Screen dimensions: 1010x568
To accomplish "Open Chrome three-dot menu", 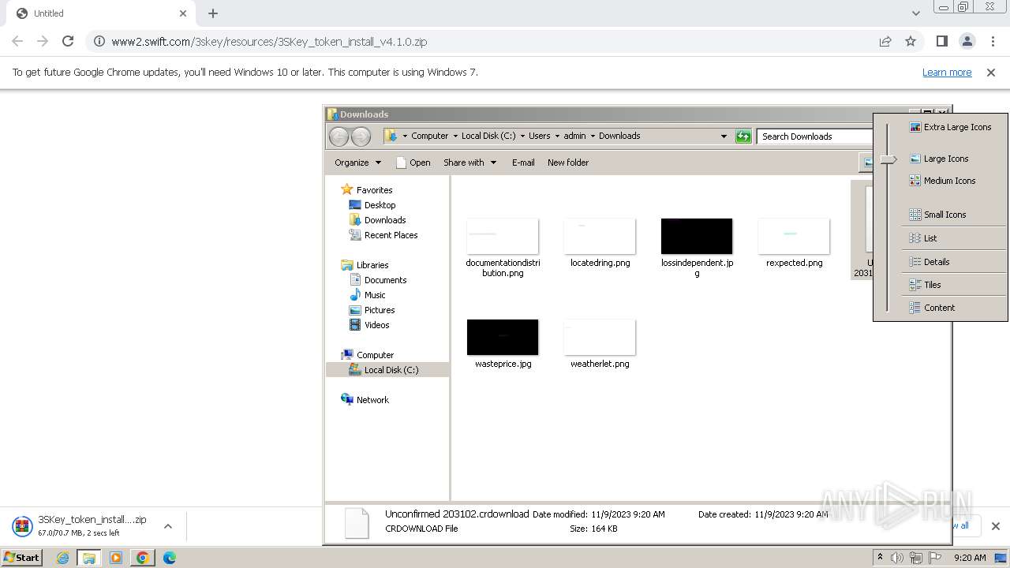I will pos(993,41).
